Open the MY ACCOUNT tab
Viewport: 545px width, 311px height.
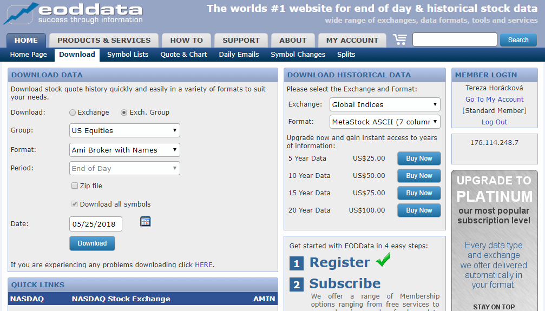[352, 41]
